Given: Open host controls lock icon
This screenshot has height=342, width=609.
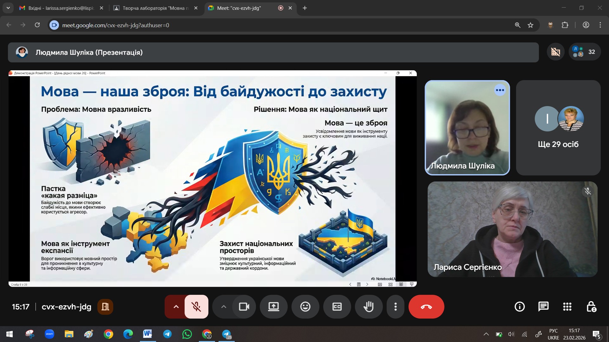Looking at the screenshot, I should [591, 307].
